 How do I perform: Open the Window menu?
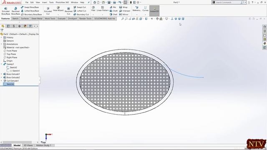point(74,2)
